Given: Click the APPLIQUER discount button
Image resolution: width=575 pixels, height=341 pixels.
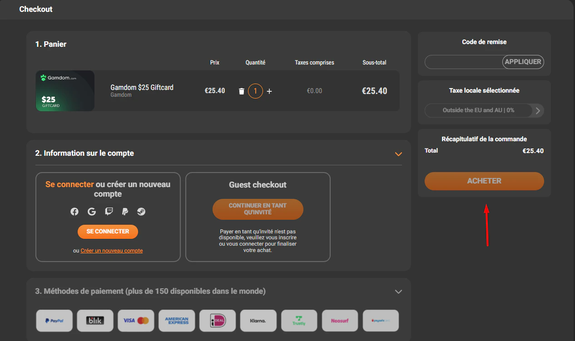Looking at the screenshot, I should pos(523,62).
